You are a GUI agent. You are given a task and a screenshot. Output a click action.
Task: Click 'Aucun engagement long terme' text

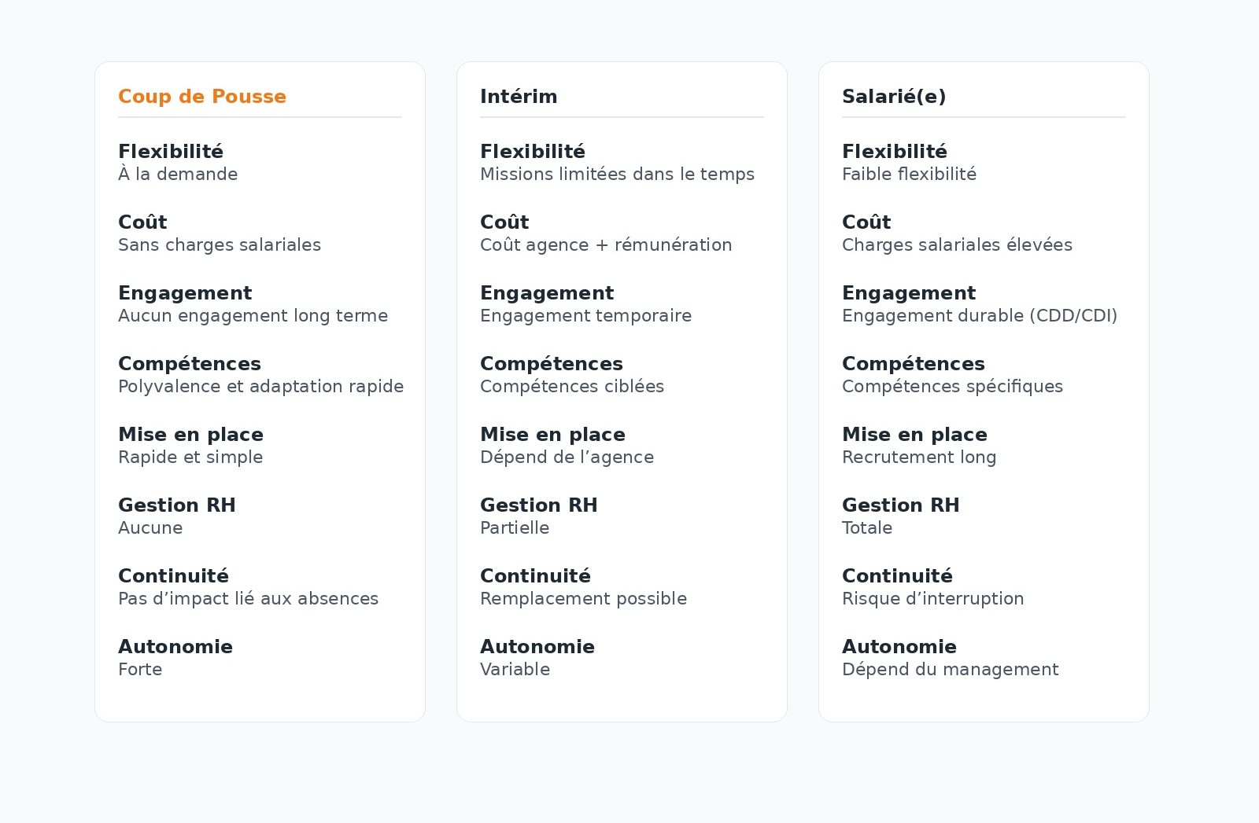coord(253,316)
